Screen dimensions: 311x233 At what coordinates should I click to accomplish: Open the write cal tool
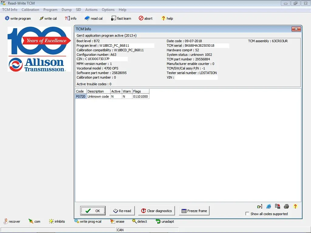click(48, 18)
